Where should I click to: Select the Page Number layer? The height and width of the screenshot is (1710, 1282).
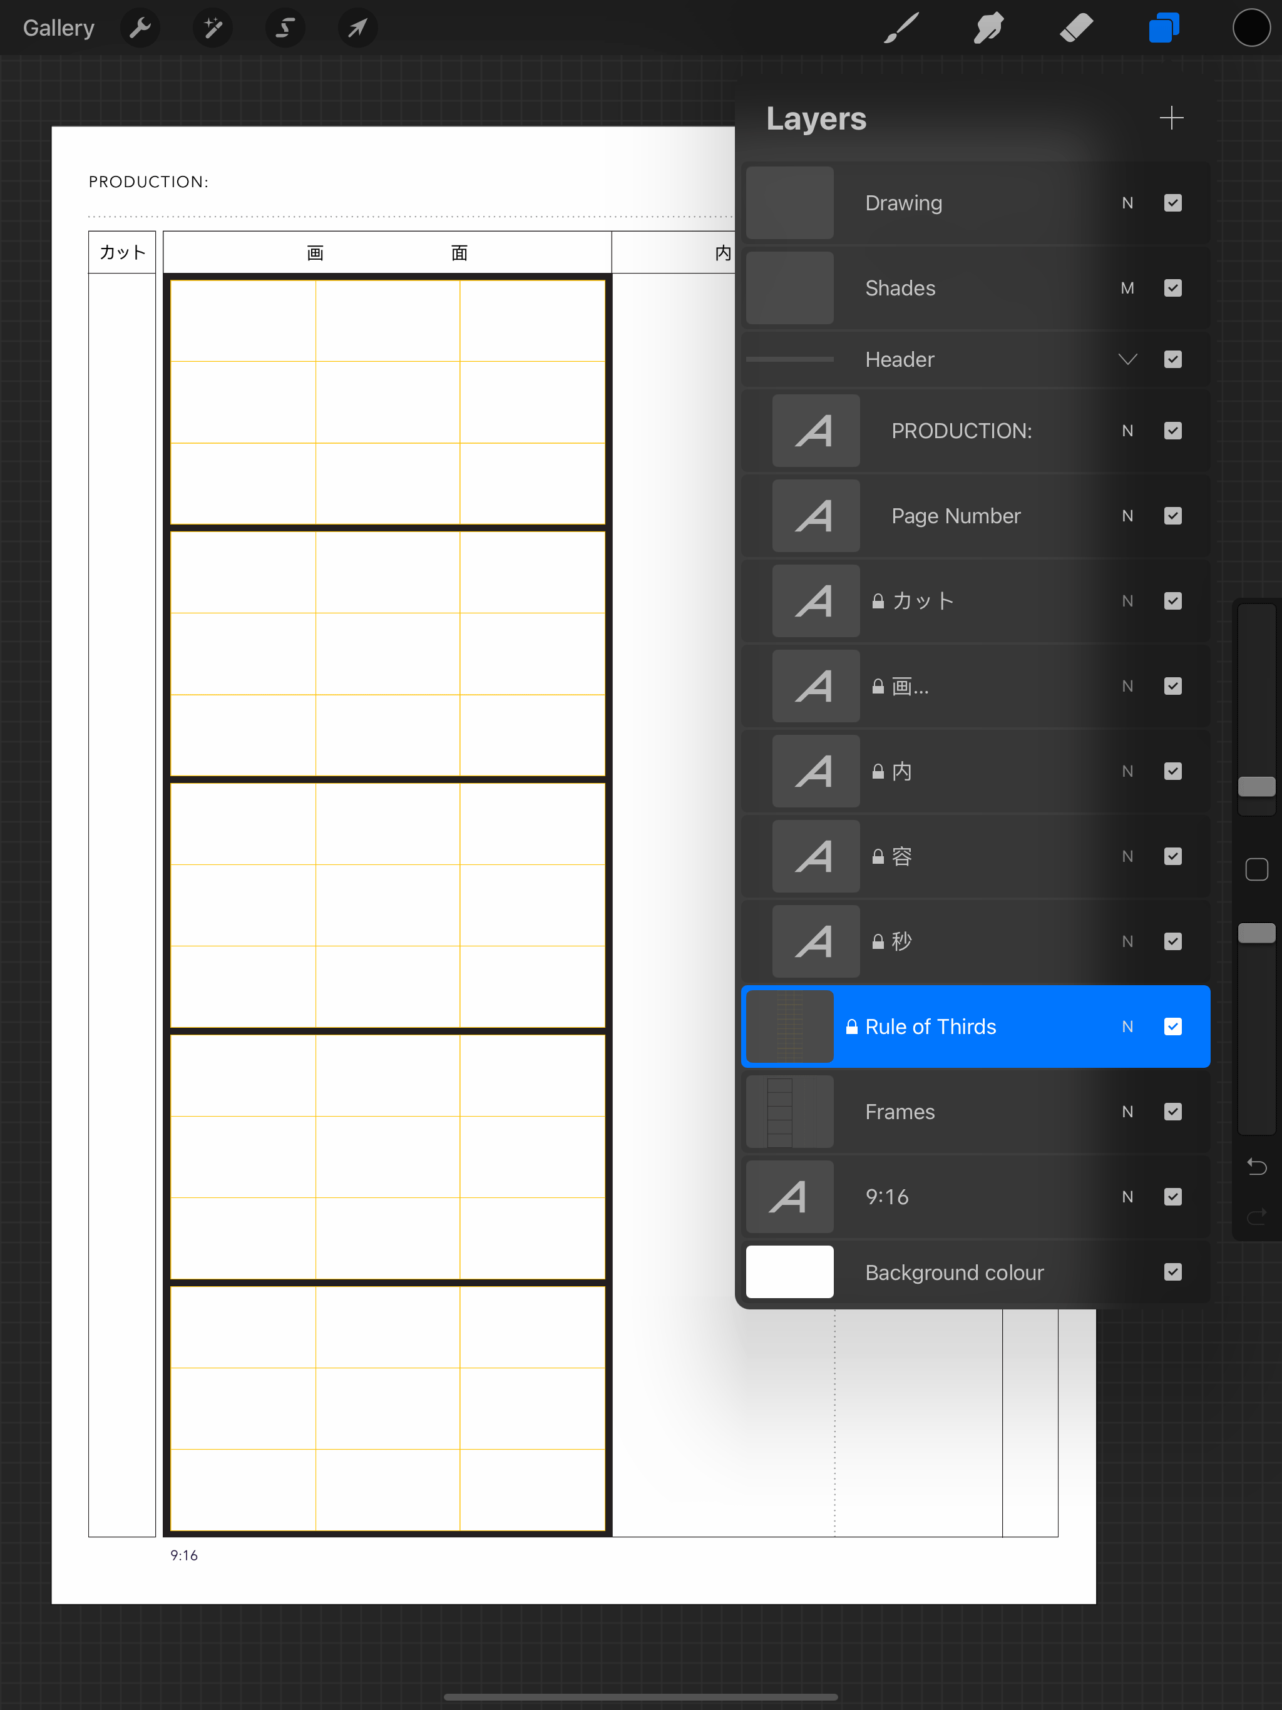(955, 516)
